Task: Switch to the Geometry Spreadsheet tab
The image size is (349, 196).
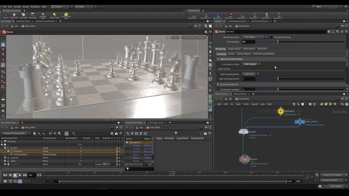Action: point(45,21)
